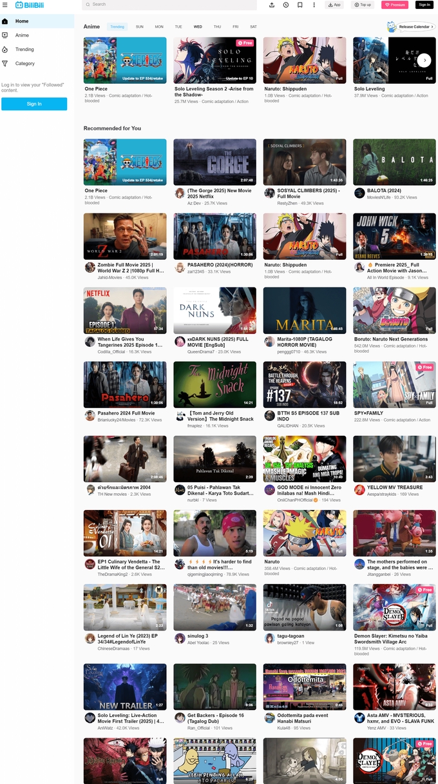Select the TUE schedule tab

(x=178, y=27)
